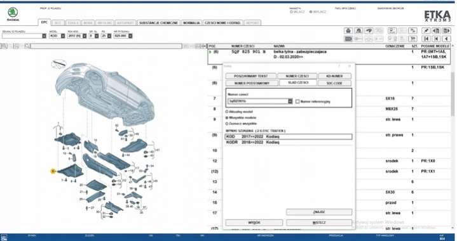Viewport: 457px width, 241px height.
Task: Open the MODEL KOD dropdown
Action: point(63,36)
